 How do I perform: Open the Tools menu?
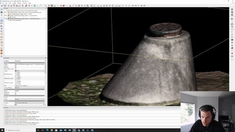(x=10, y=3)
